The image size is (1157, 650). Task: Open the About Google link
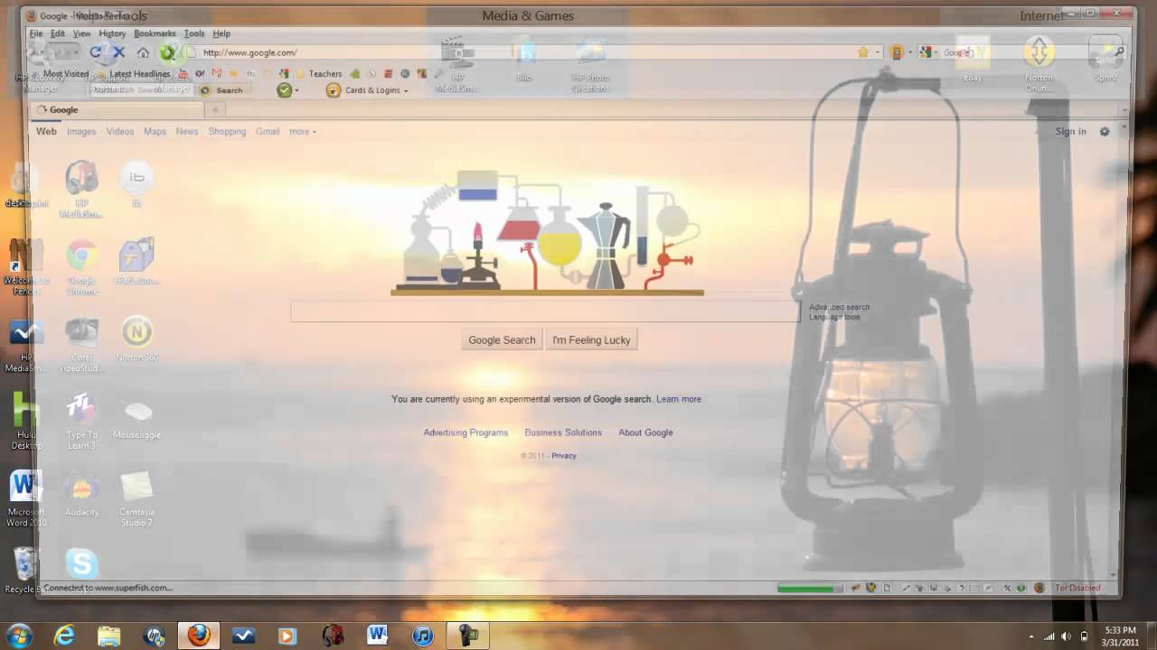point(645,432)
